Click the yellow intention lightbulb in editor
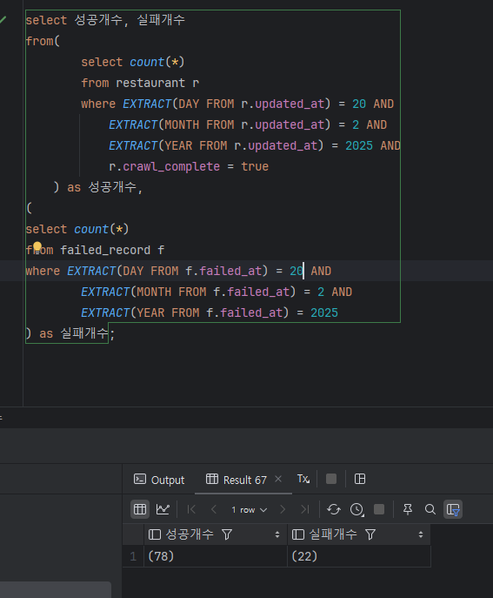Image resolution: width=493 pixels, height=598 pixels. 37,246
